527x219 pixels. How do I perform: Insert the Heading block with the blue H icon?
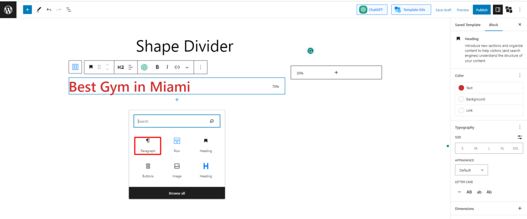[x=206, y=170]
